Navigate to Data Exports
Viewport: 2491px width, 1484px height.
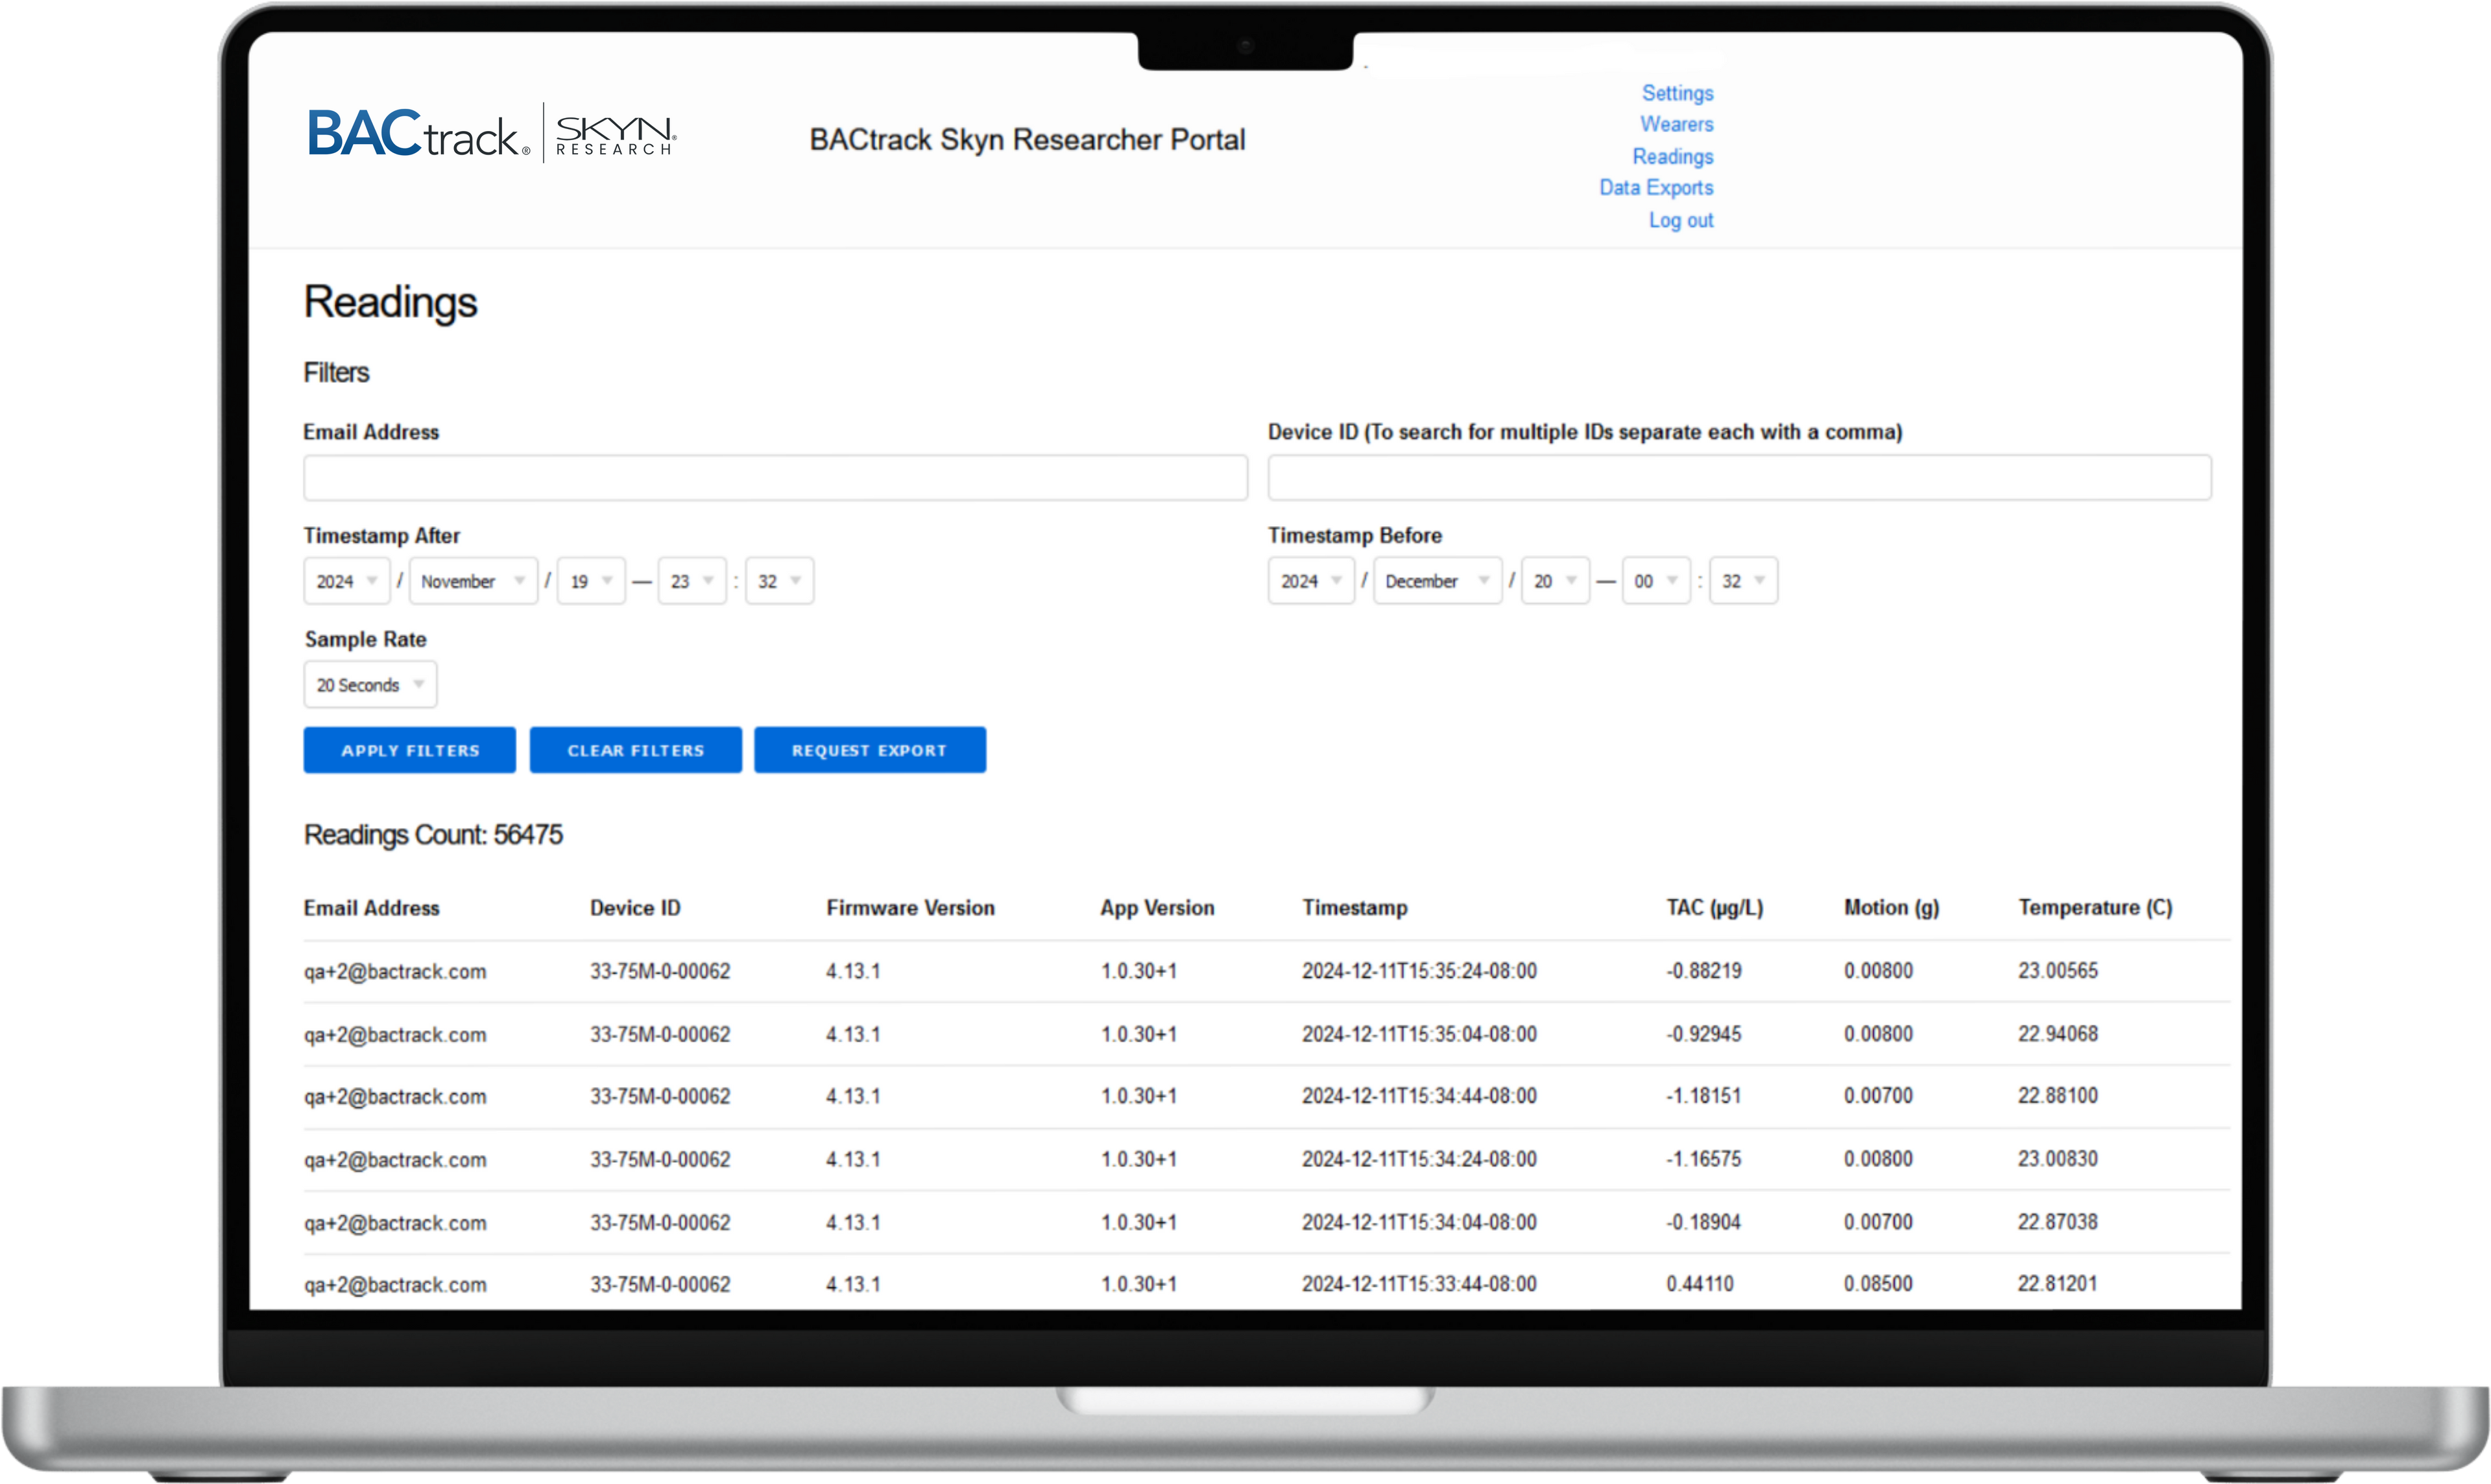click(1656, 187)
